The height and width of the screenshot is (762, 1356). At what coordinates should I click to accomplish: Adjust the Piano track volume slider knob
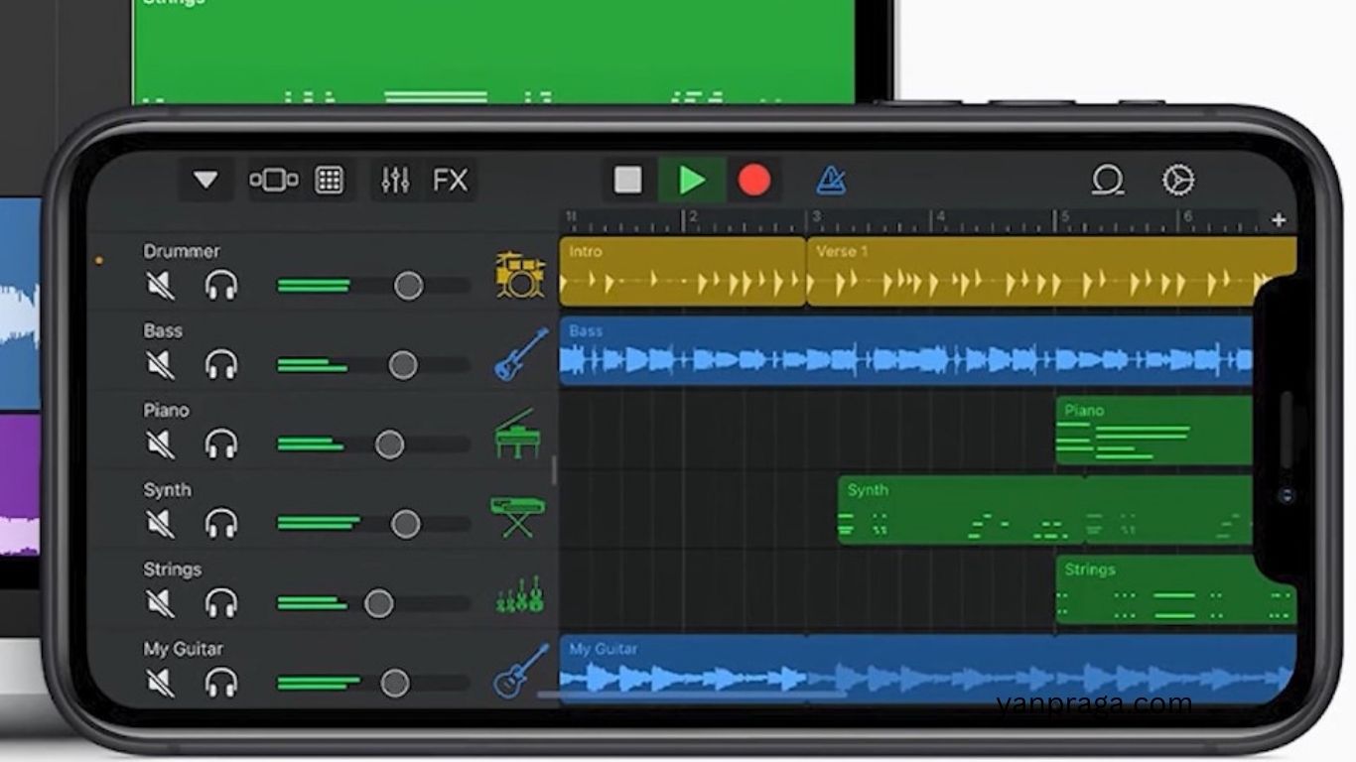tap(389, 444)
